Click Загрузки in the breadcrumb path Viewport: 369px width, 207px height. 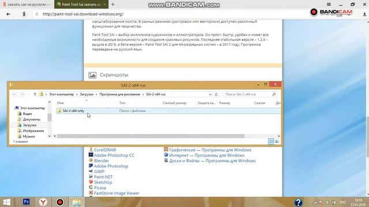coord(86,94)
